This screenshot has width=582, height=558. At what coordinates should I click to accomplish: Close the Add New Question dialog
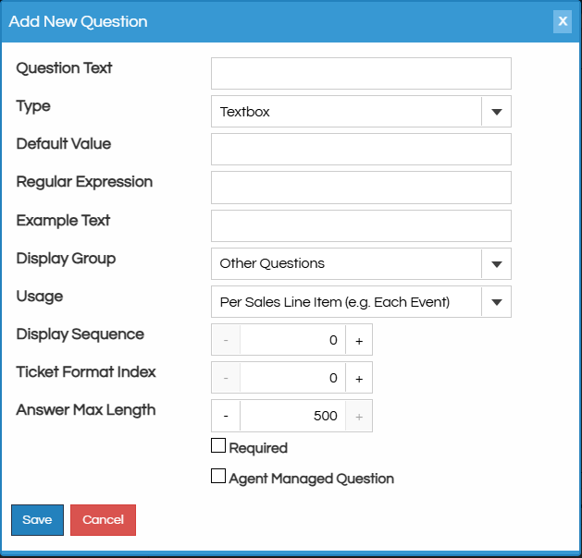(x=562, y=21)
